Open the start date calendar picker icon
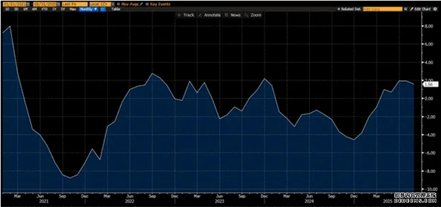 (28, 4)
